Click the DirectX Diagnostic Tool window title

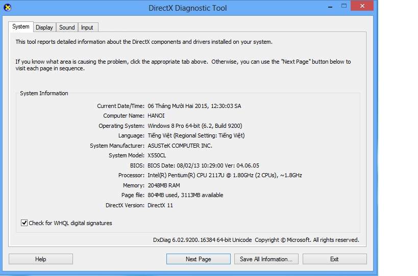point(187,8)
